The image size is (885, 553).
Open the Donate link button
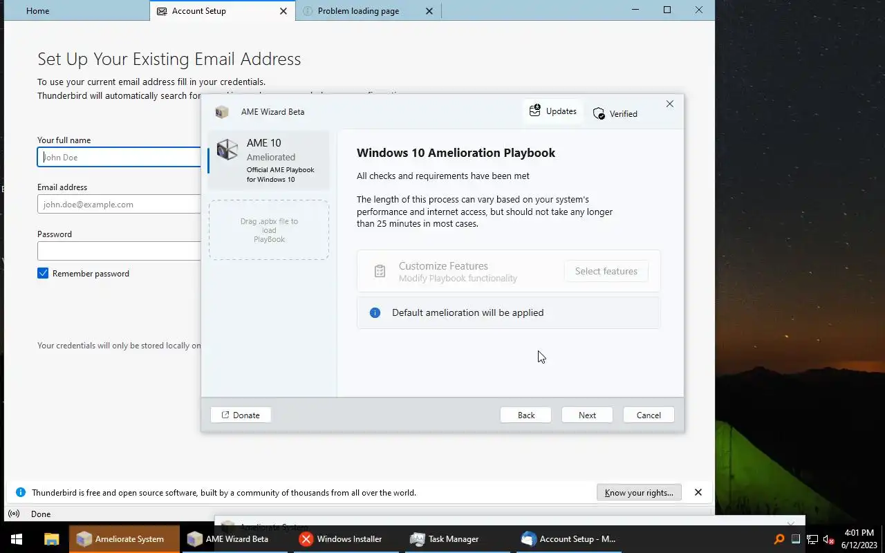(241, 415)
